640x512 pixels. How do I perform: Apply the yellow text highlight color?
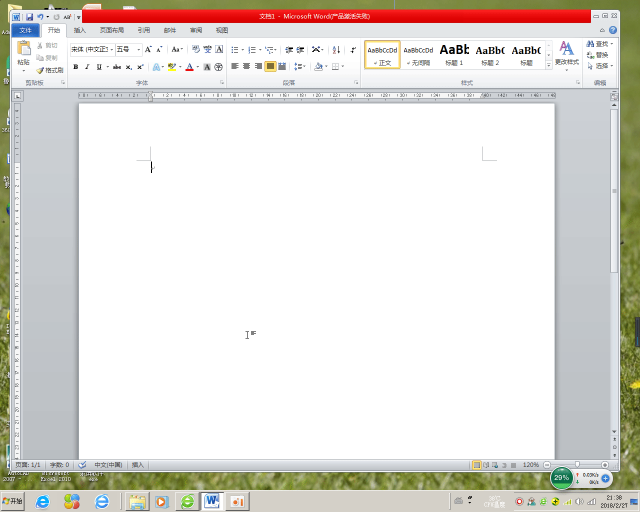[172, 67]
